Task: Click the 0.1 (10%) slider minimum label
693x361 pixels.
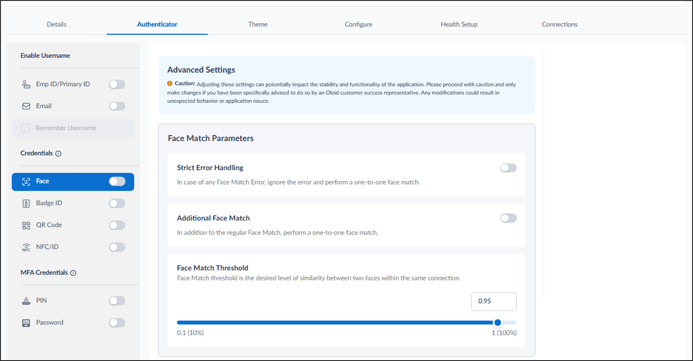Action: click(190, 333)
